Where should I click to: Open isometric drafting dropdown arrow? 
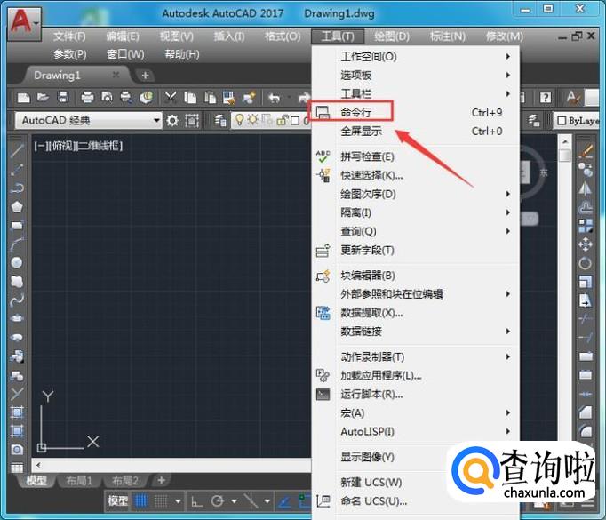tap(267, 501)
